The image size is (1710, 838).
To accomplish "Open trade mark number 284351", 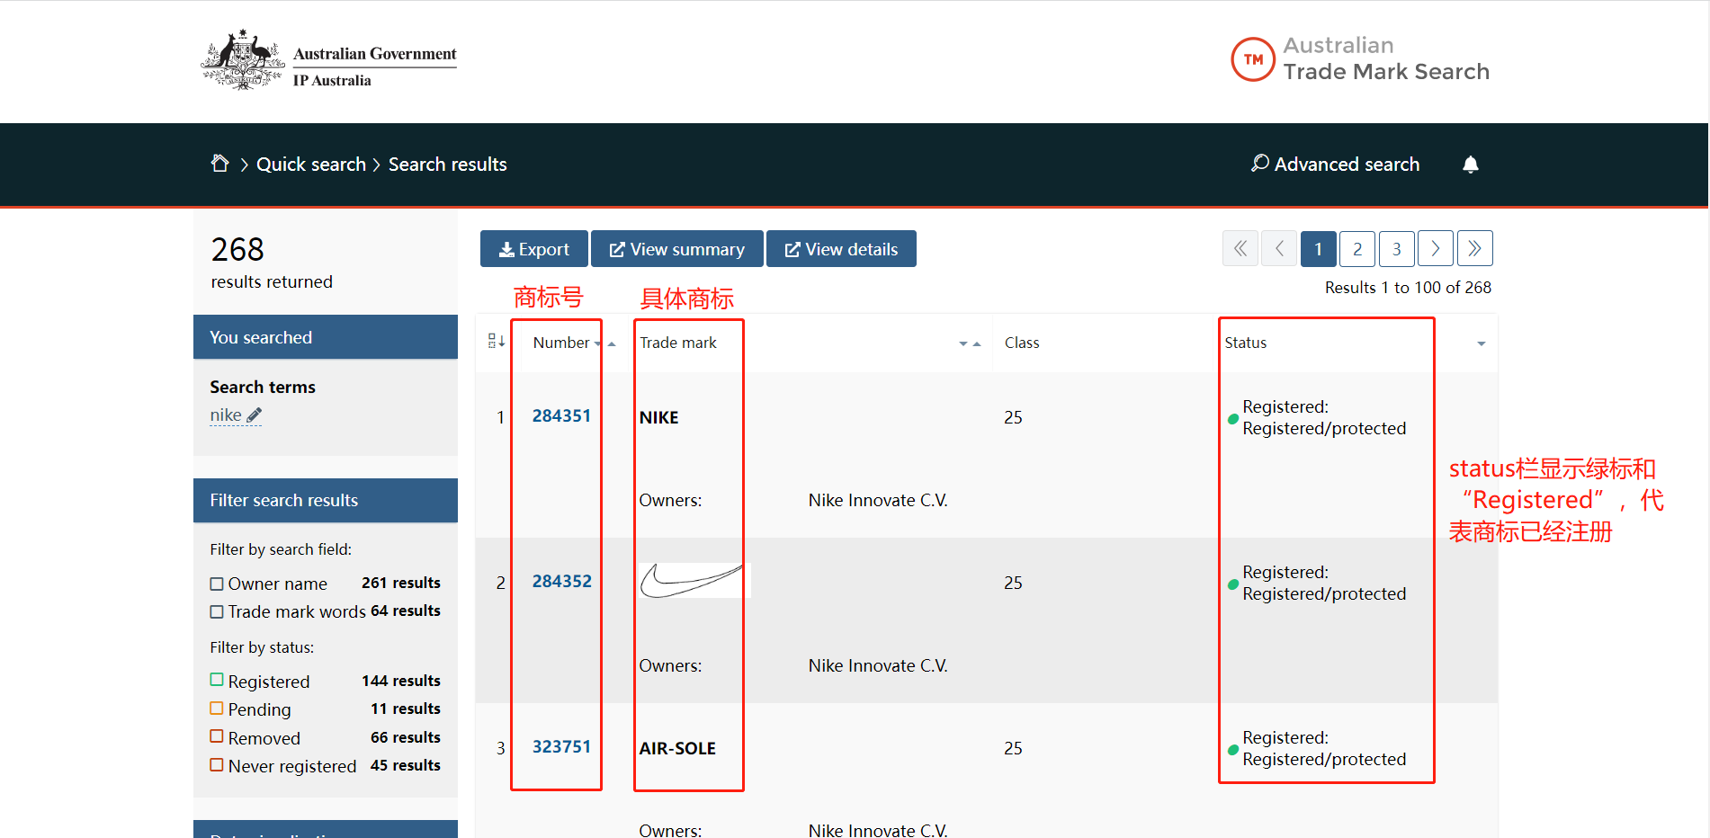I will [561, 415].
